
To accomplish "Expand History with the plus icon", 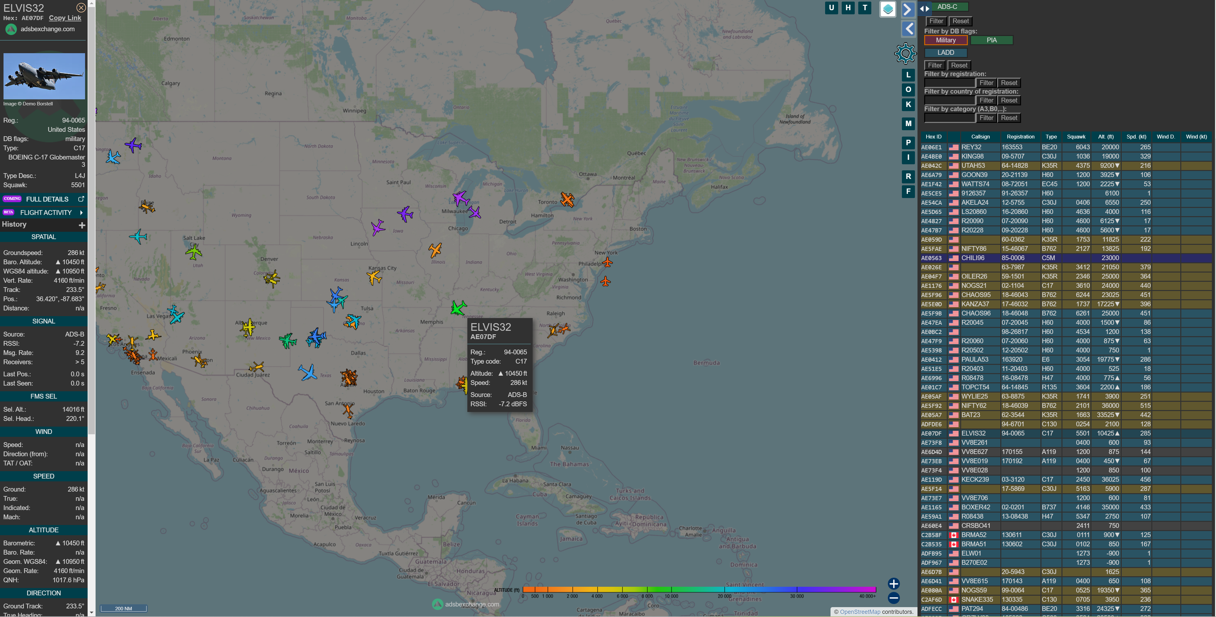I will pyautogui.click(x=82, y=225).
